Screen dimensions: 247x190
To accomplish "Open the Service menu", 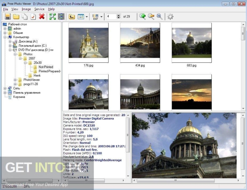I will (39, 9).
